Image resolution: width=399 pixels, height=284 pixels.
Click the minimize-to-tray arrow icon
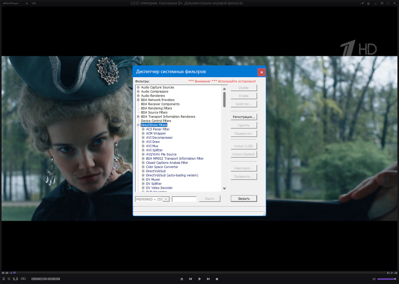click(369, 3)
